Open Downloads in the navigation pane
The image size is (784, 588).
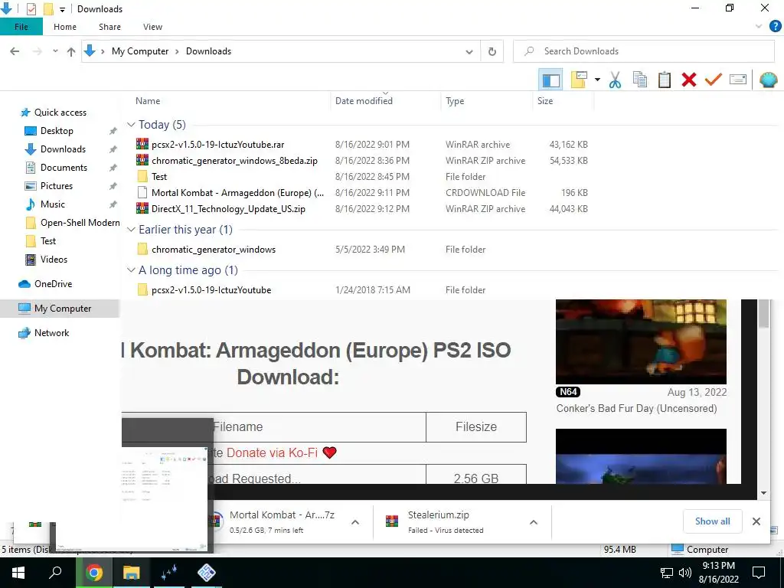[x=63, y=149]
